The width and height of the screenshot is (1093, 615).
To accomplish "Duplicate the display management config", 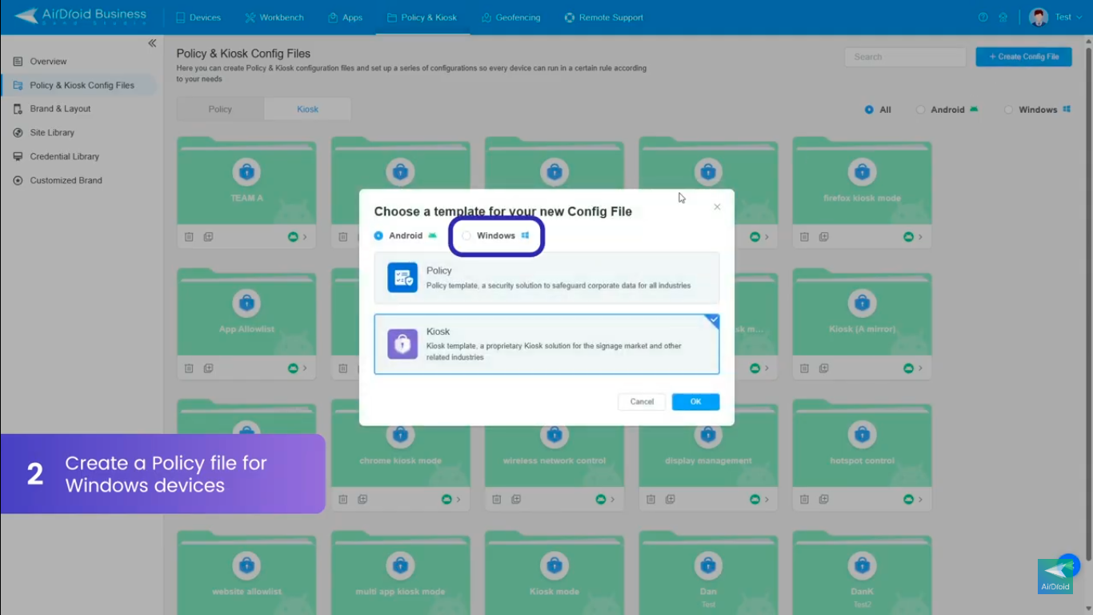I will [x=670, y=500].
